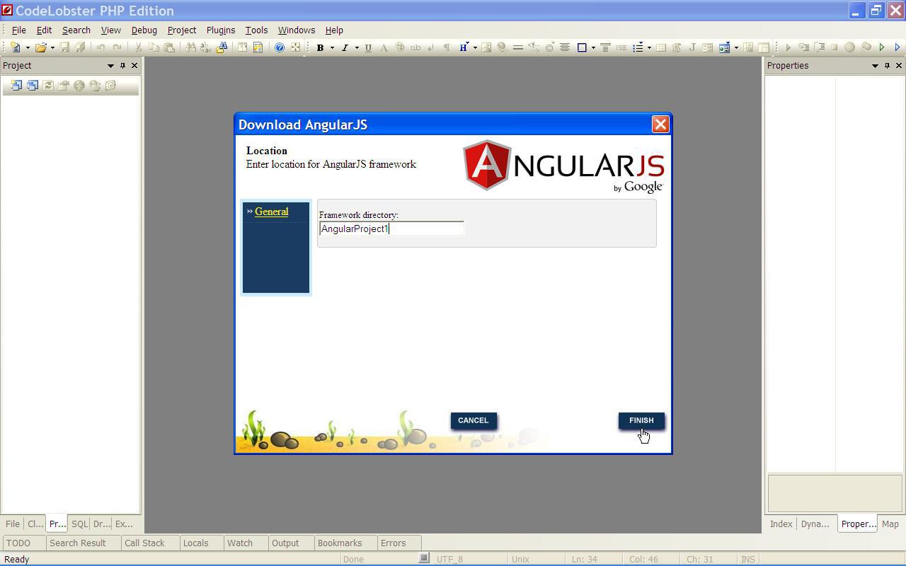Screen dimensions: 906x566
Task: Click the blue Run arrow at toolbar end
Action: (x=898, y=47)
